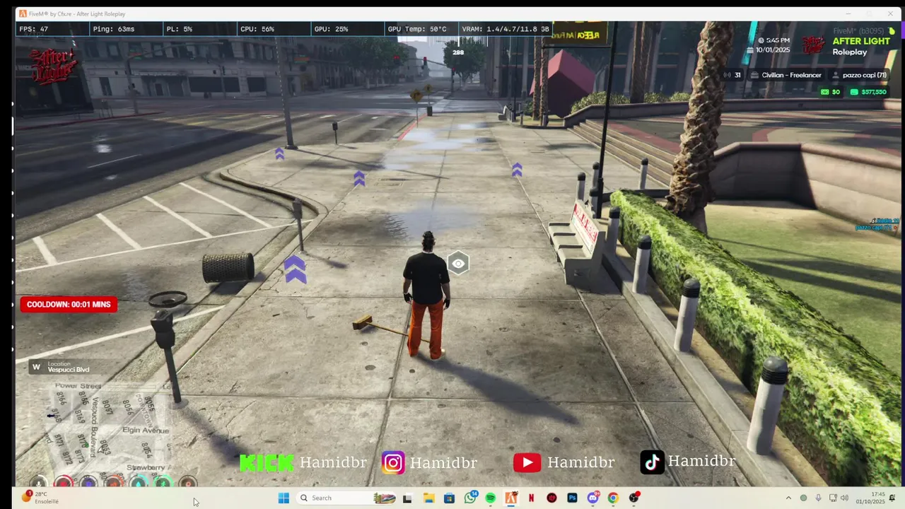Screen dimensions: 905x509
Task: Click the clock icon beside 5:45 PM
Action: (761, 40)
